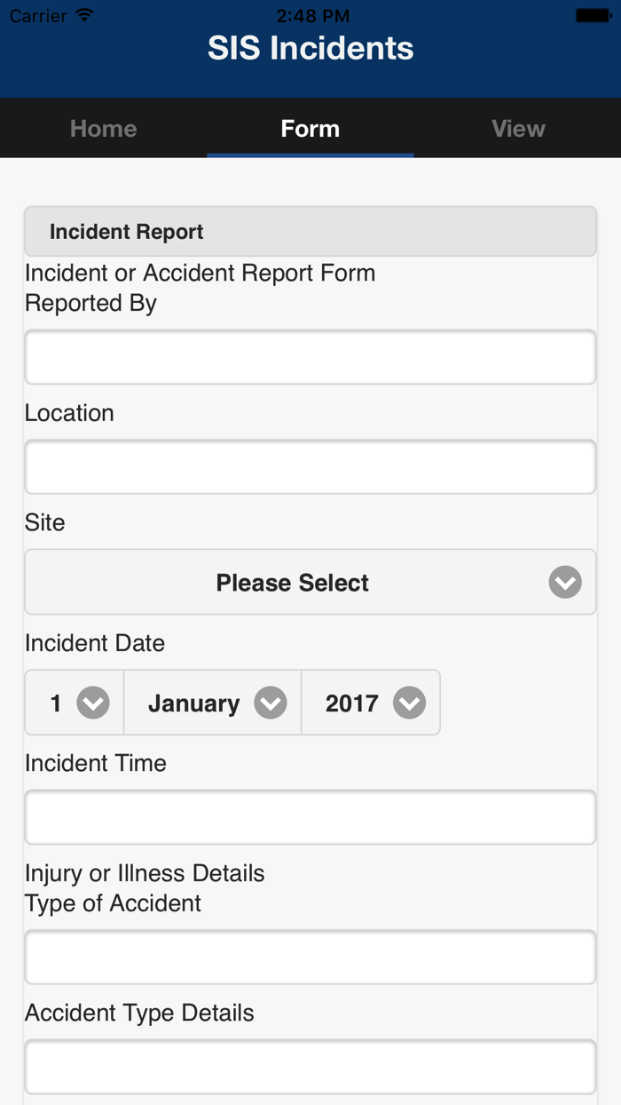Open the month dropdown showing January
Viewport: 621px width, 1105px height.
point(212,703)
